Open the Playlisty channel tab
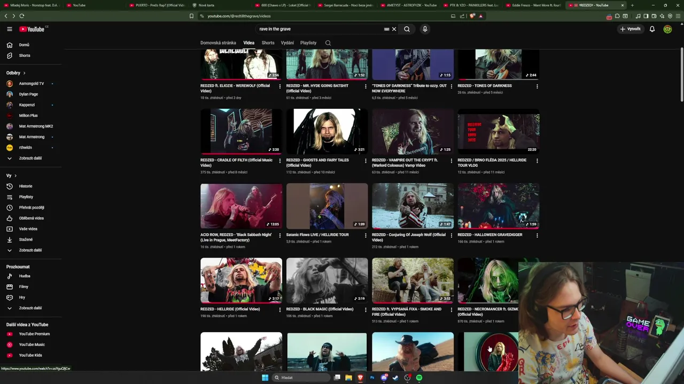This screenshot has width=684, height=384. pos(308,43)
